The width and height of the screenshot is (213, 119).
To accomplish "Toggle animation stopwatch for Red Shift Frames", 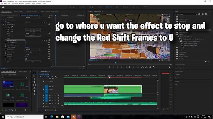I will (5, 40).
